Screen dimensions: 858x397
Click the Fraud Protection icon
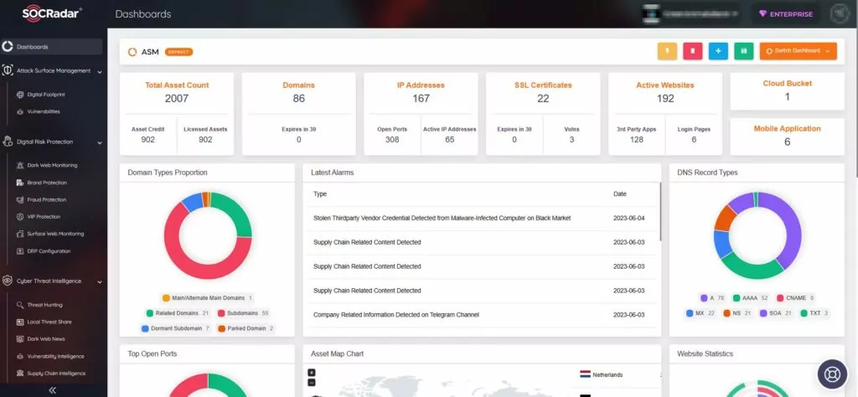[20, 199]
